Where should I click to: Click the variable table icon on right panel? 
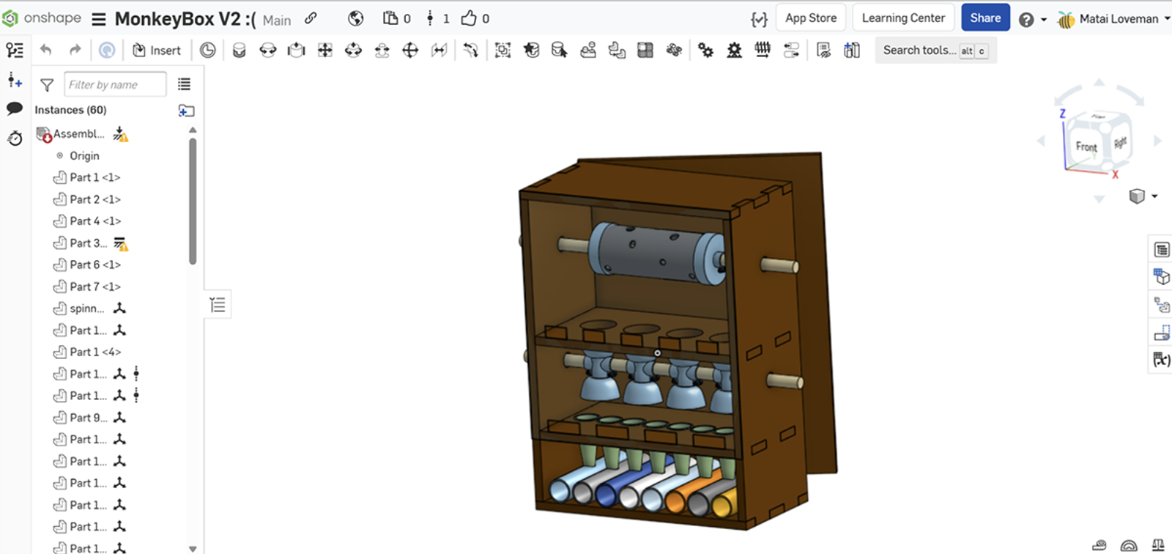coord(1162,360)
